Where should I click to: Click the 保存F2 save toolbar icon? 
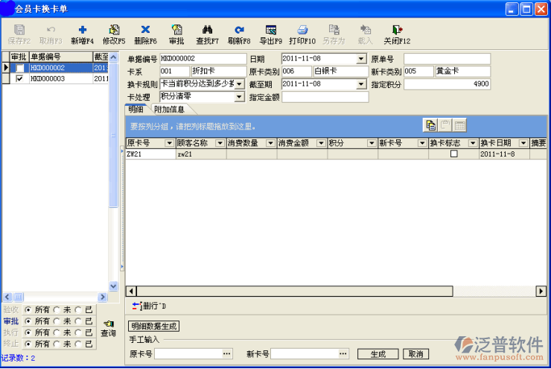(19, 30)
